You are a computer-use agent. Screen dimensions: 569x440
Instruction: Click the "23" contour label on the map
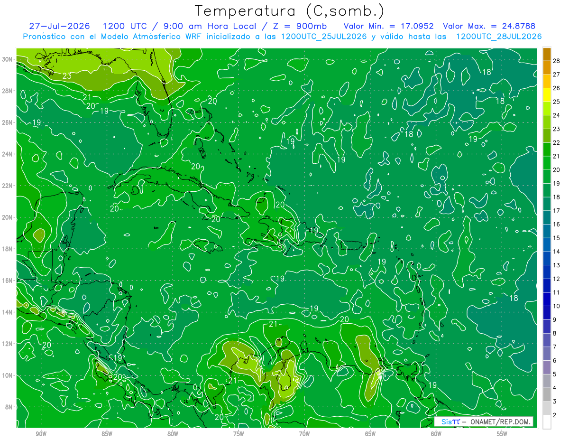tap(67, 75)
